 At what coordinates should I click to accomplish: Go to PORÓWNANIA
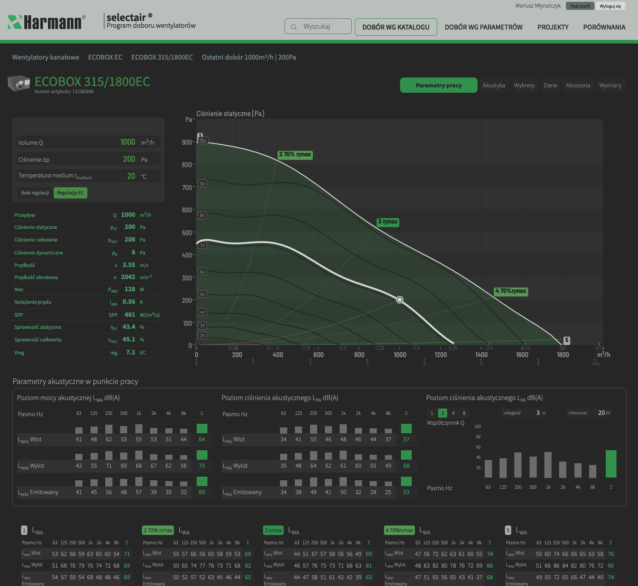[x=604, y=27]
